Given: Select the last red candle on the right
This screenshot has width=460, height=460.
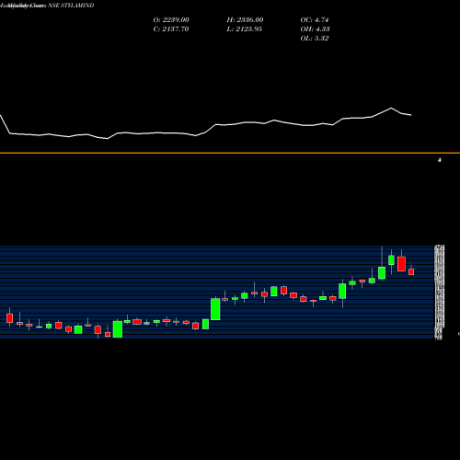Looking at the screenshot, I should point(411,271).
